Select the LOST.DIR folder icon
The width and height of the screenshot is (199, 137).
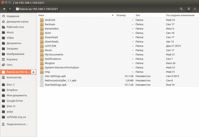tap(42, 46)
